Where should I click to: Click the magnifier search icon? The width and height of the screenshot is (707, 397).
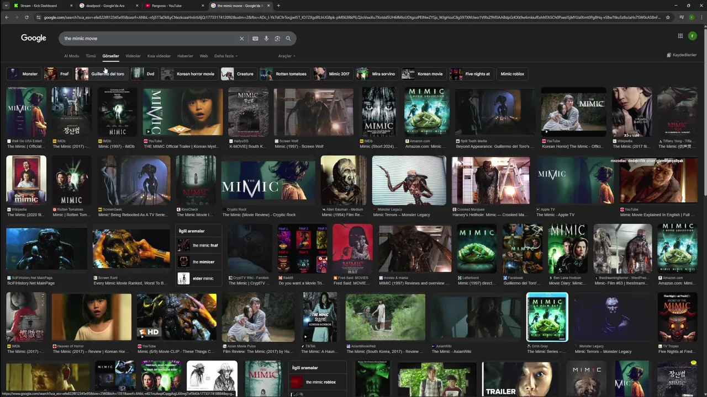(288, 39)
